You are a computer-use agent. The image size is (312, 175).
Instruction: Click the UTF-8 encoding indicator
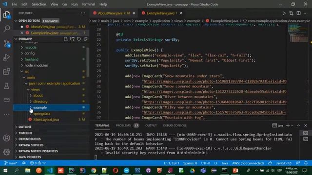(x=206, y=163)
